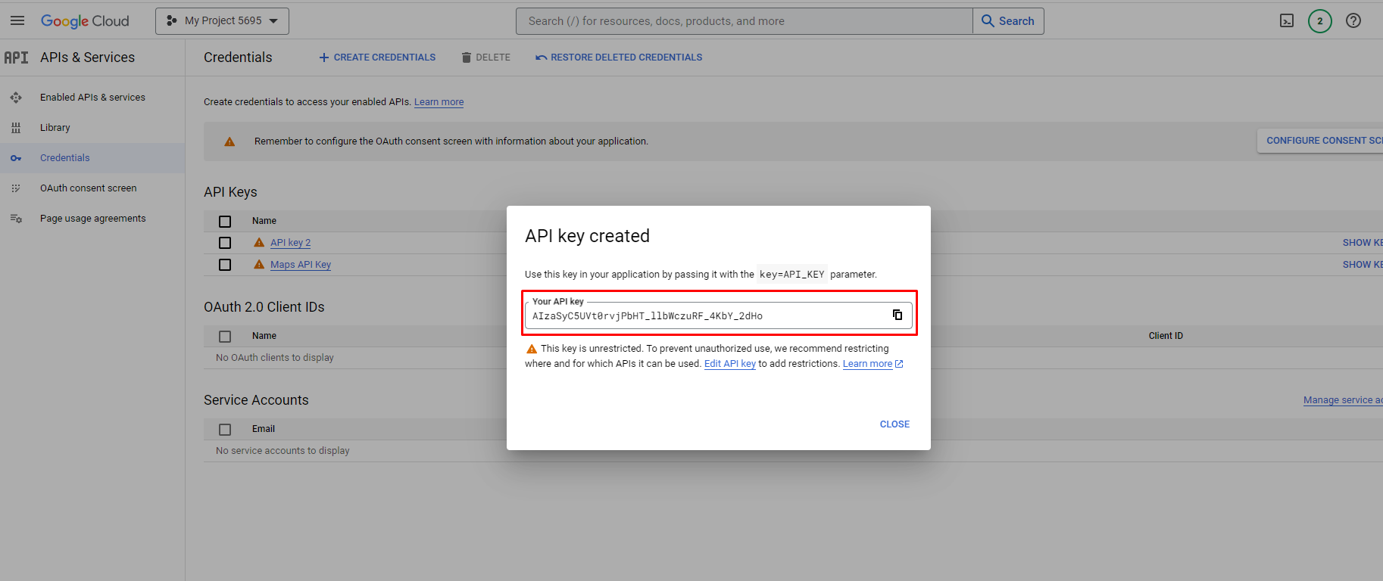1383x581 pixels.
Task: Tick the checkbox for Maps API Key
Action: [225, 265]
